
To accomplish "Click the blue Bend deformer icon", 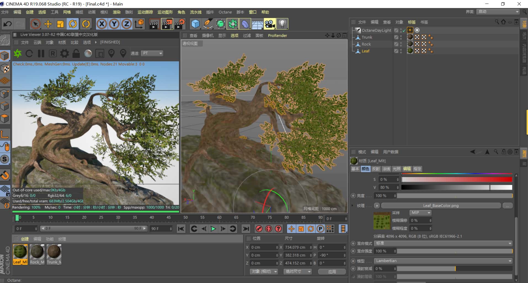I will [245, 24].
